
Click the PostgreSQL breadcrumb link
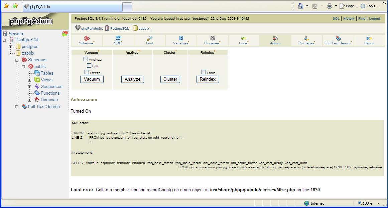[x=120, y=28]
